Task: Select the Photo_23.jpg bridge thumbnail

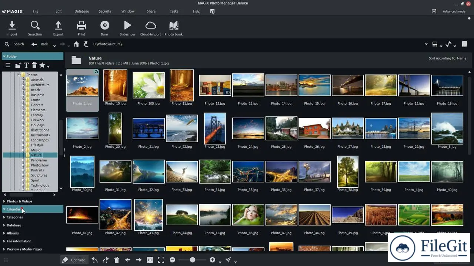Action: [x=215, y=128]
